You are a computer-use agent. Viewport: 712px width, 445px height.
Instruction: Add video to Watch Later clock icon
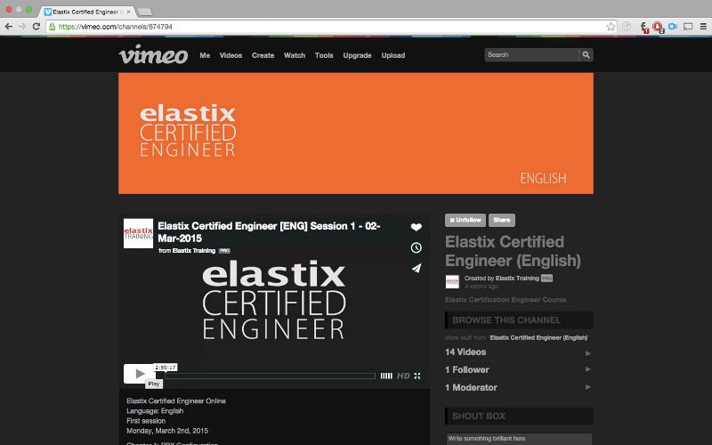[x=416, y=247]
